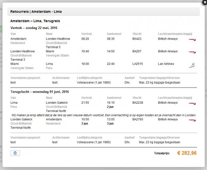Click 'Luchtvaartmaatschappij' header in outbound table
This screenshot has width=207, height=170.
[175, 34]
